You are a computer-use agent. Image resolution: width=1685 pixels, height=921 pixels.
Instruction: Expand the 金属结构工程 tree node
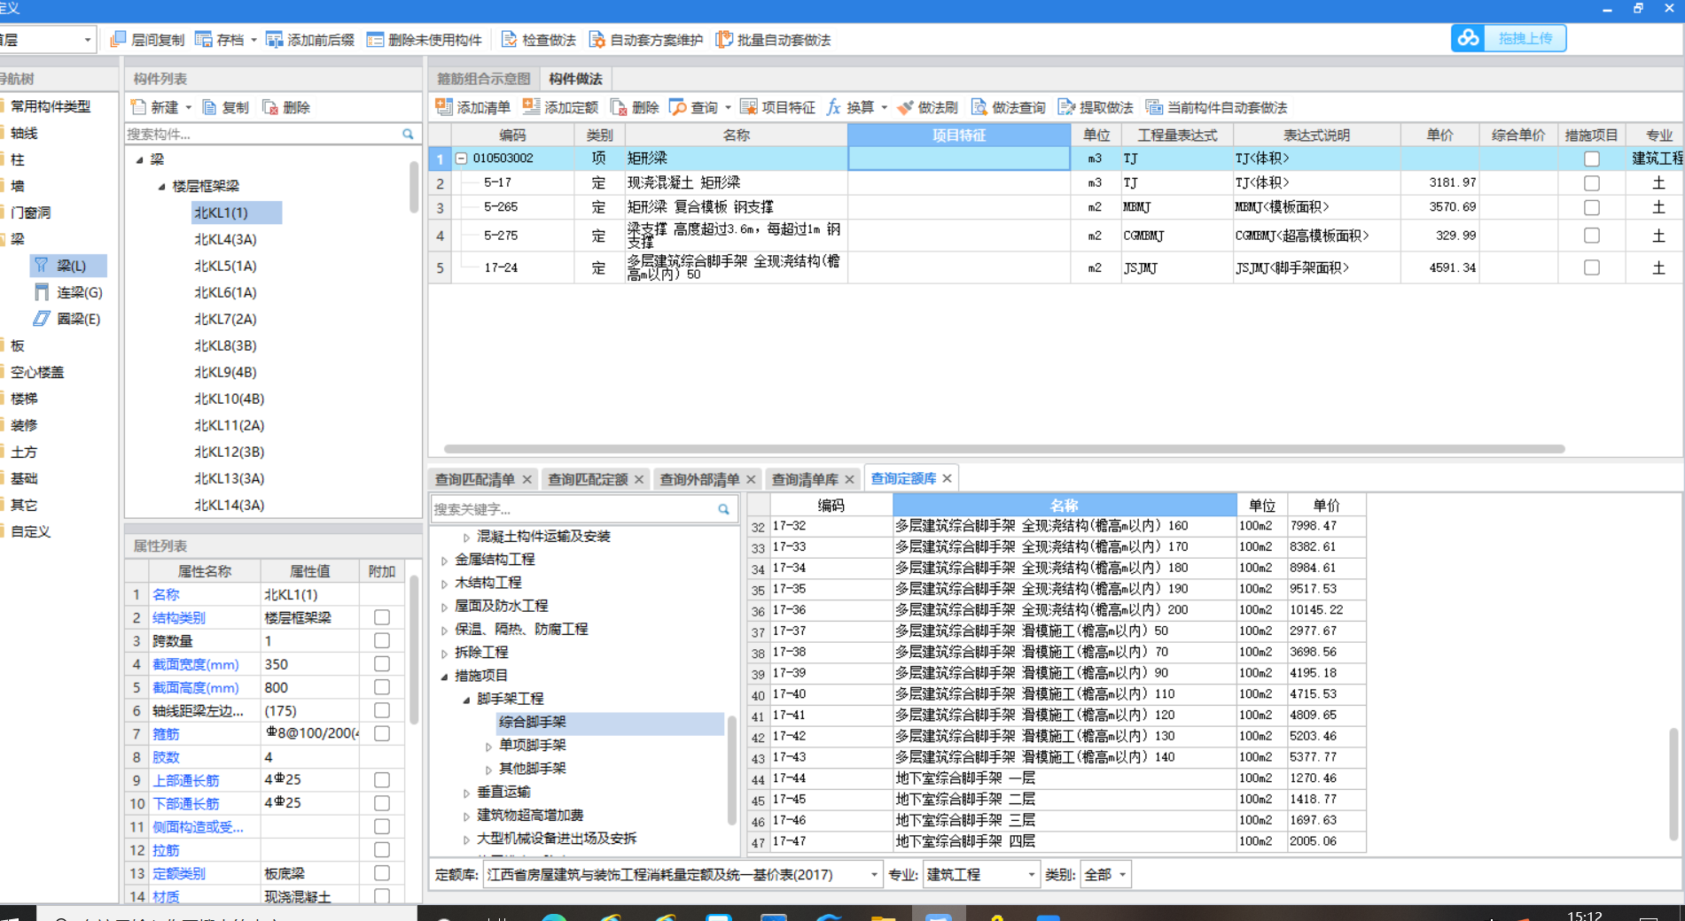[x=444, y=561]
